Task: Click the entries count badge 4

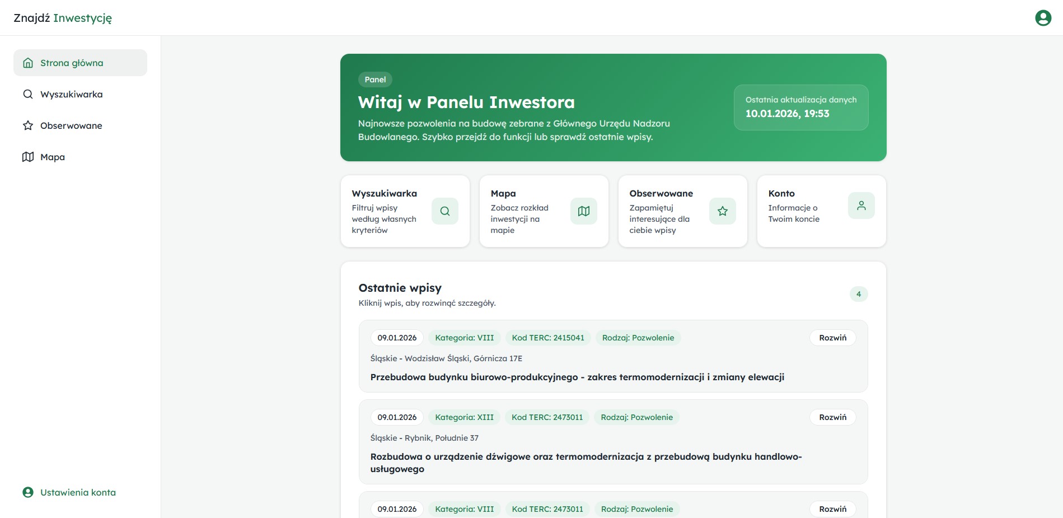Action: coord(859,294)
